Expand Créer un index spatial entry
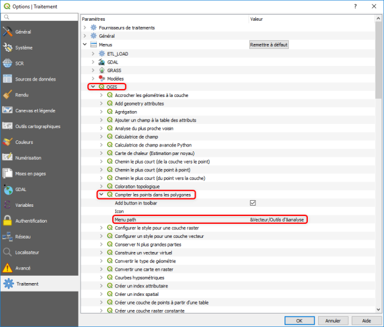 click(101, 294)
